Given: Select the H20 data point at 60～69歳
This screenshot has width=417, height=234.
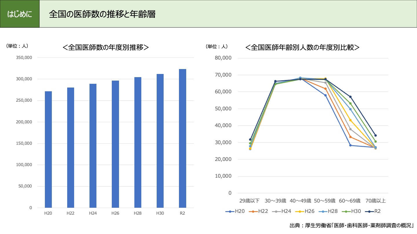Looking at the screenshot, I should (350, 145).
